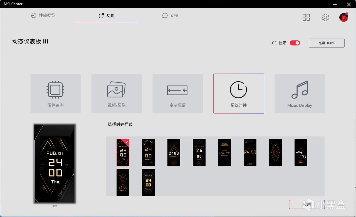Open the Music Display tile
356x217 pixels.
click(x=300, y=94)
